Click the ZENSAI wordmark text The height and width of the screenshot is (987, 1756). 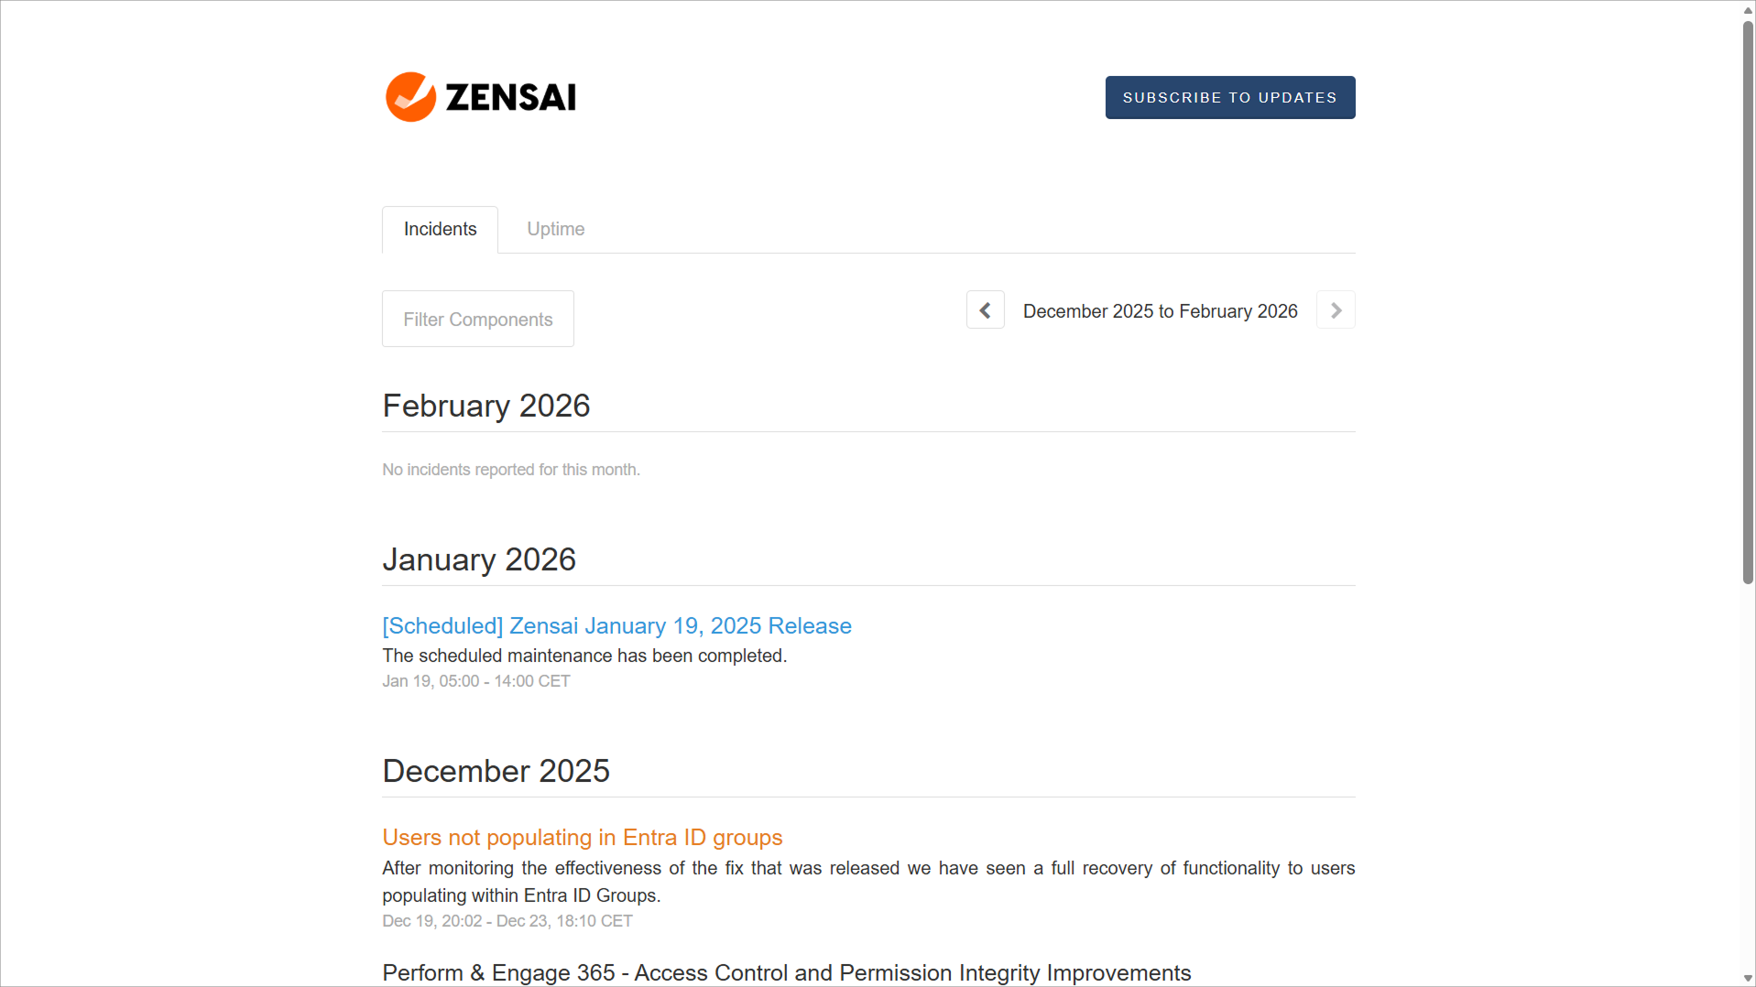click(x=510, y=97)
